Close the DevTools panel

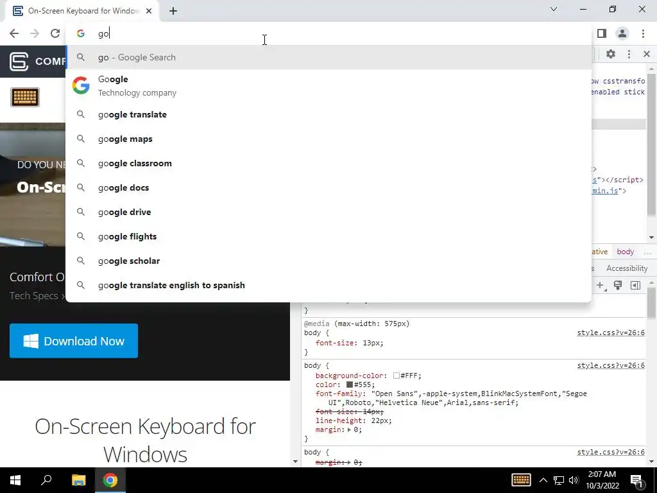tap(647, 54)
